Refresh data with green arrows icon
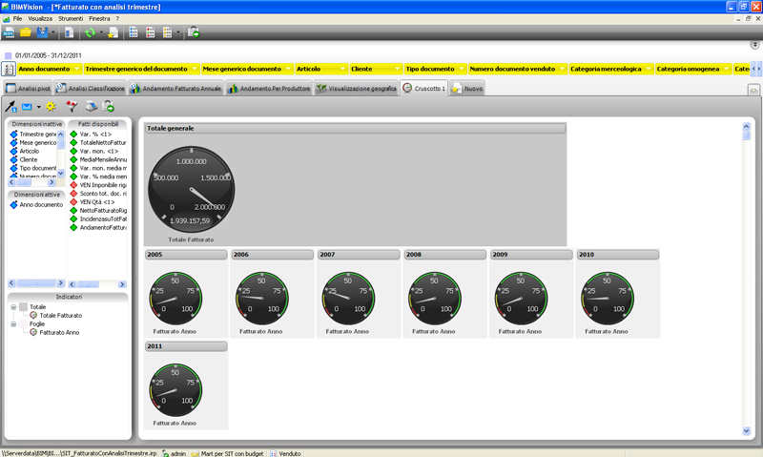The height and width of the screenshot is (457, 763). pos(90,32)
